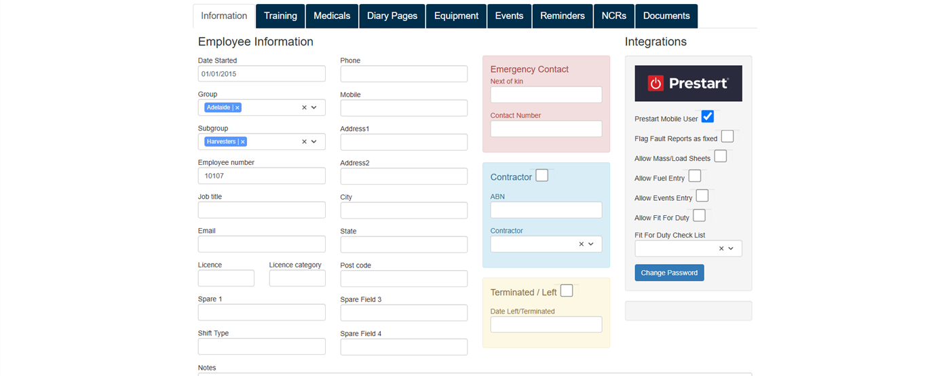Viewport: 950px width, 376px height.
Task: Click the Employee number field
Action: click(x=262, y=176)
